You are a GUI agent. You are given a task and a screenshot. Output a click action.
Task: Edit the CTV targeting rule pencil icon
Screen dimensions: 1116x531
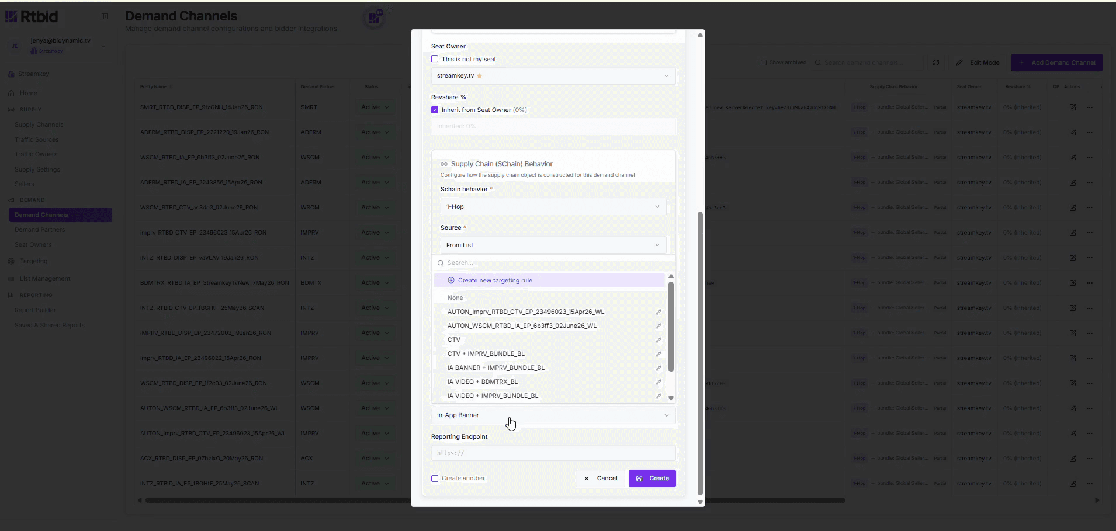(658, 340)
